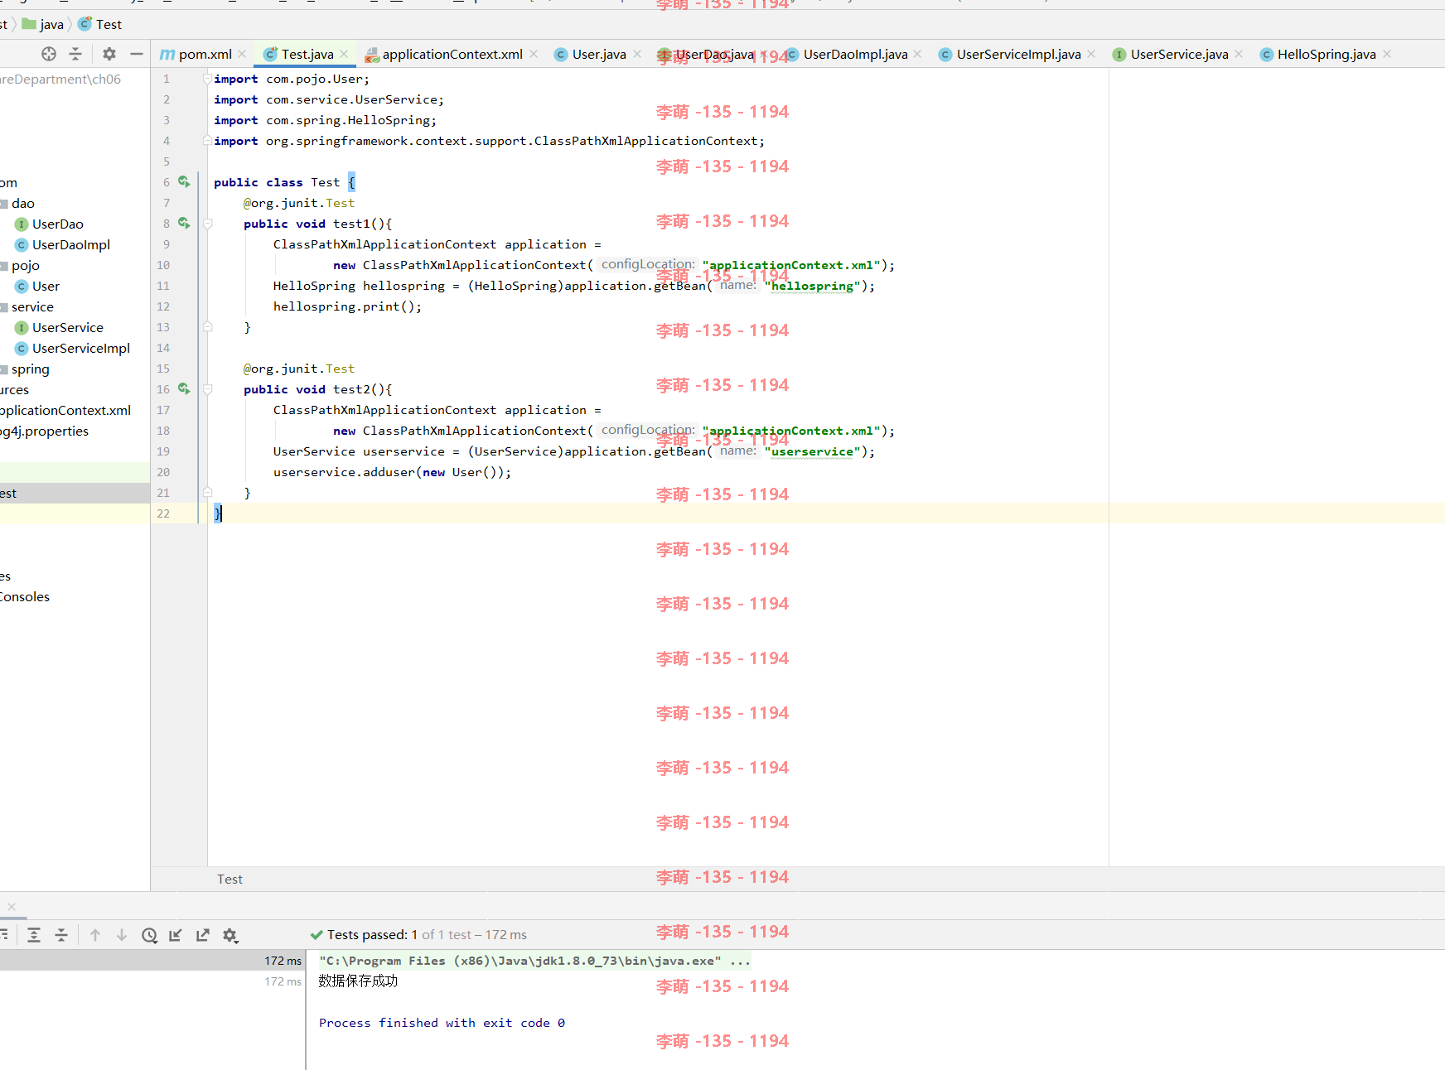
Task: Click fold end marker on line 21
Action: click(207, 493)
